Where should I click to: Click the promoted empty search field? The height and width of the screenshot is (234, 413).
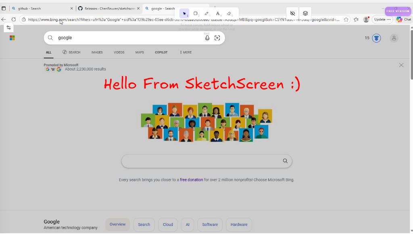[x=207, y=161]
